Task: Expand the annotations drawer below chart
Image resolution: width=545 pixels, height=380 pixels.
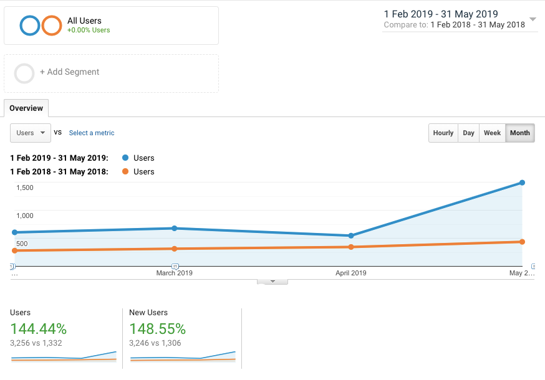Action: coord(272,282)
